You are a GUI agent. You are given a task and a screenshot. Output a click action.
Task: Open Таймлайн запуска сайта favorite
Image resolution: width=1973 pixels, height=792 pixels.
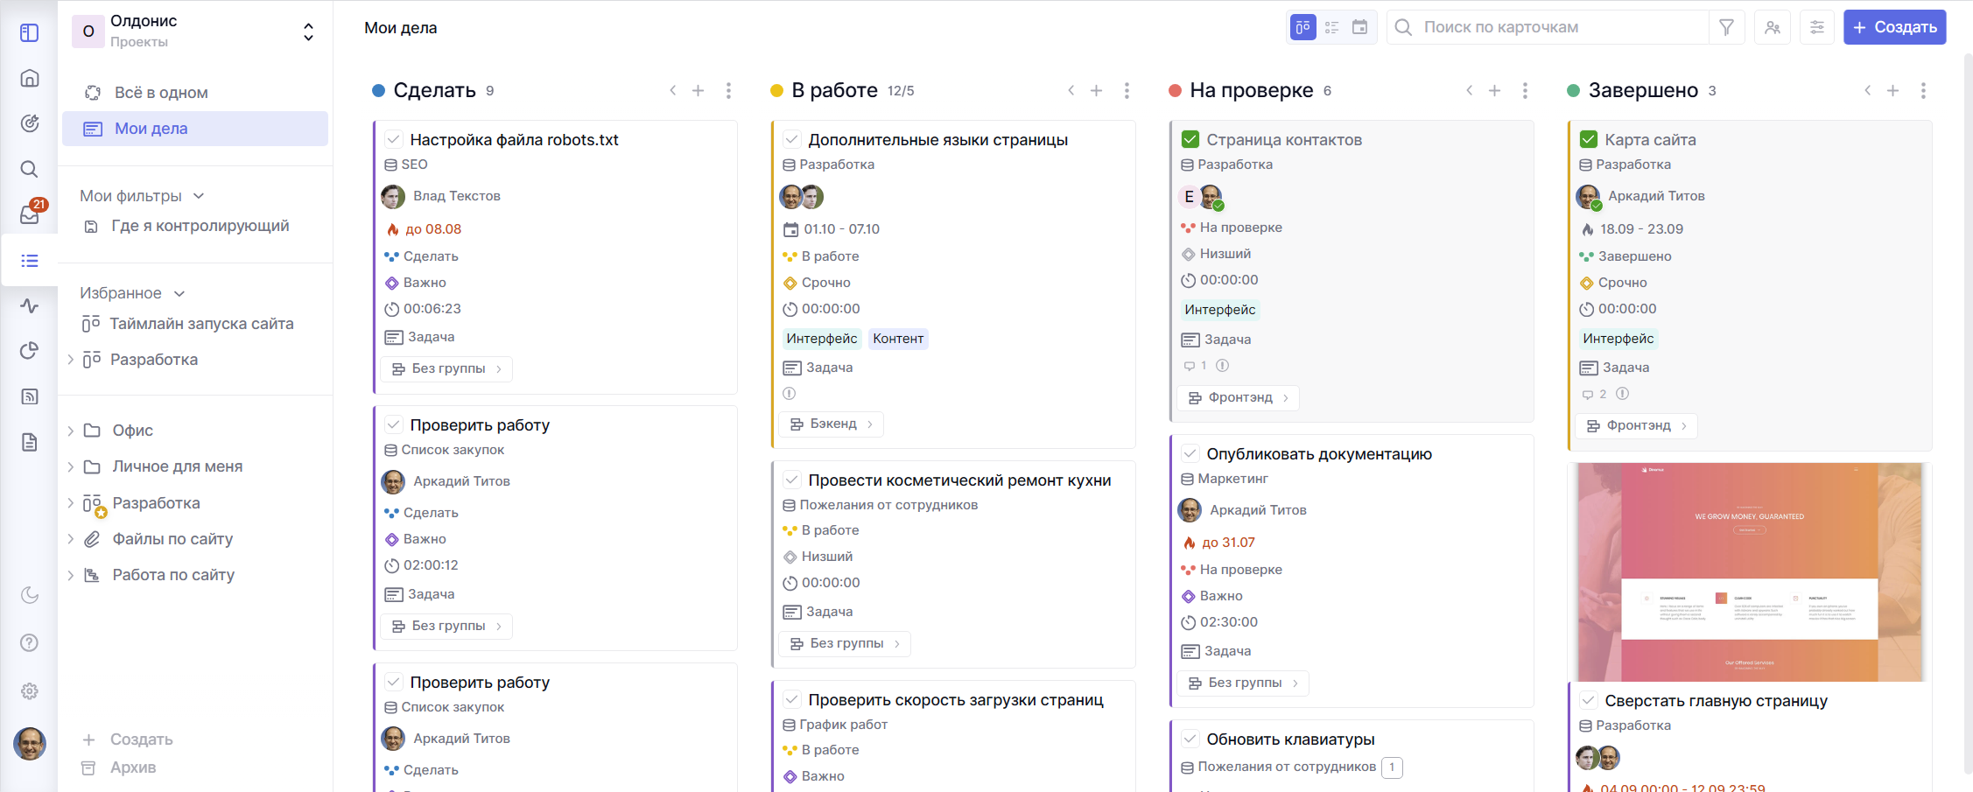pyautogui.click(x=201, y=324)
